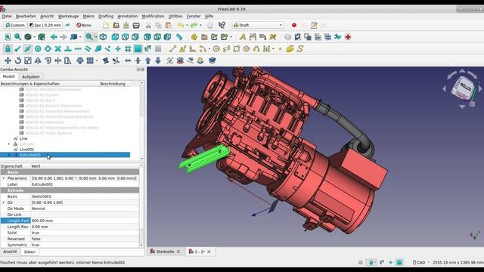Click the CAD navigation style button
Screen dimensions: 484x272
(x=421, y=262)
